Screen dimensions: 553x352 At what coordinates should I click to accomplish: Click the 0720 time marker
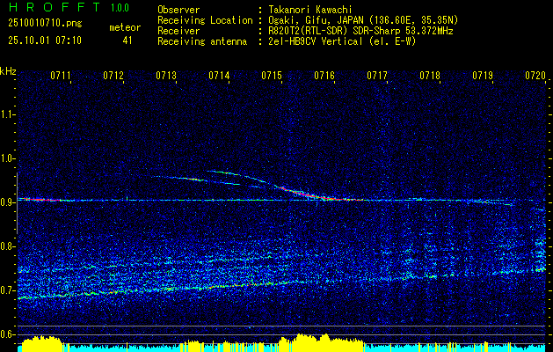pyautogui.click(x=535, y=76)
